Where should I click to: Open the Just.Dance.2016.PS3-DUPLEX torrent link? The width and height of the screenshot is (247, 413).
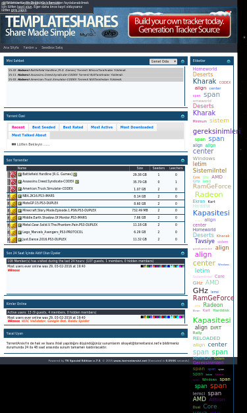tap(44, 239)
